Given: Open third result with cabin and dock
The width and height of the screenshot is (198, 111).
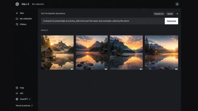Looking at the screenshot, I should pos(126,53).
